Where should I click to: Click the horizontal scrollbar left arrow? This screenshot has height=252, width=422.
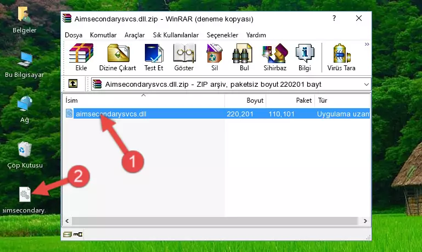pos(67,221)
